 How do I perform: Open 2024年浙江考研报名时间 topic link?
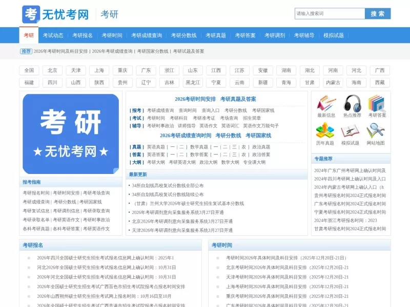coord(345,221)
